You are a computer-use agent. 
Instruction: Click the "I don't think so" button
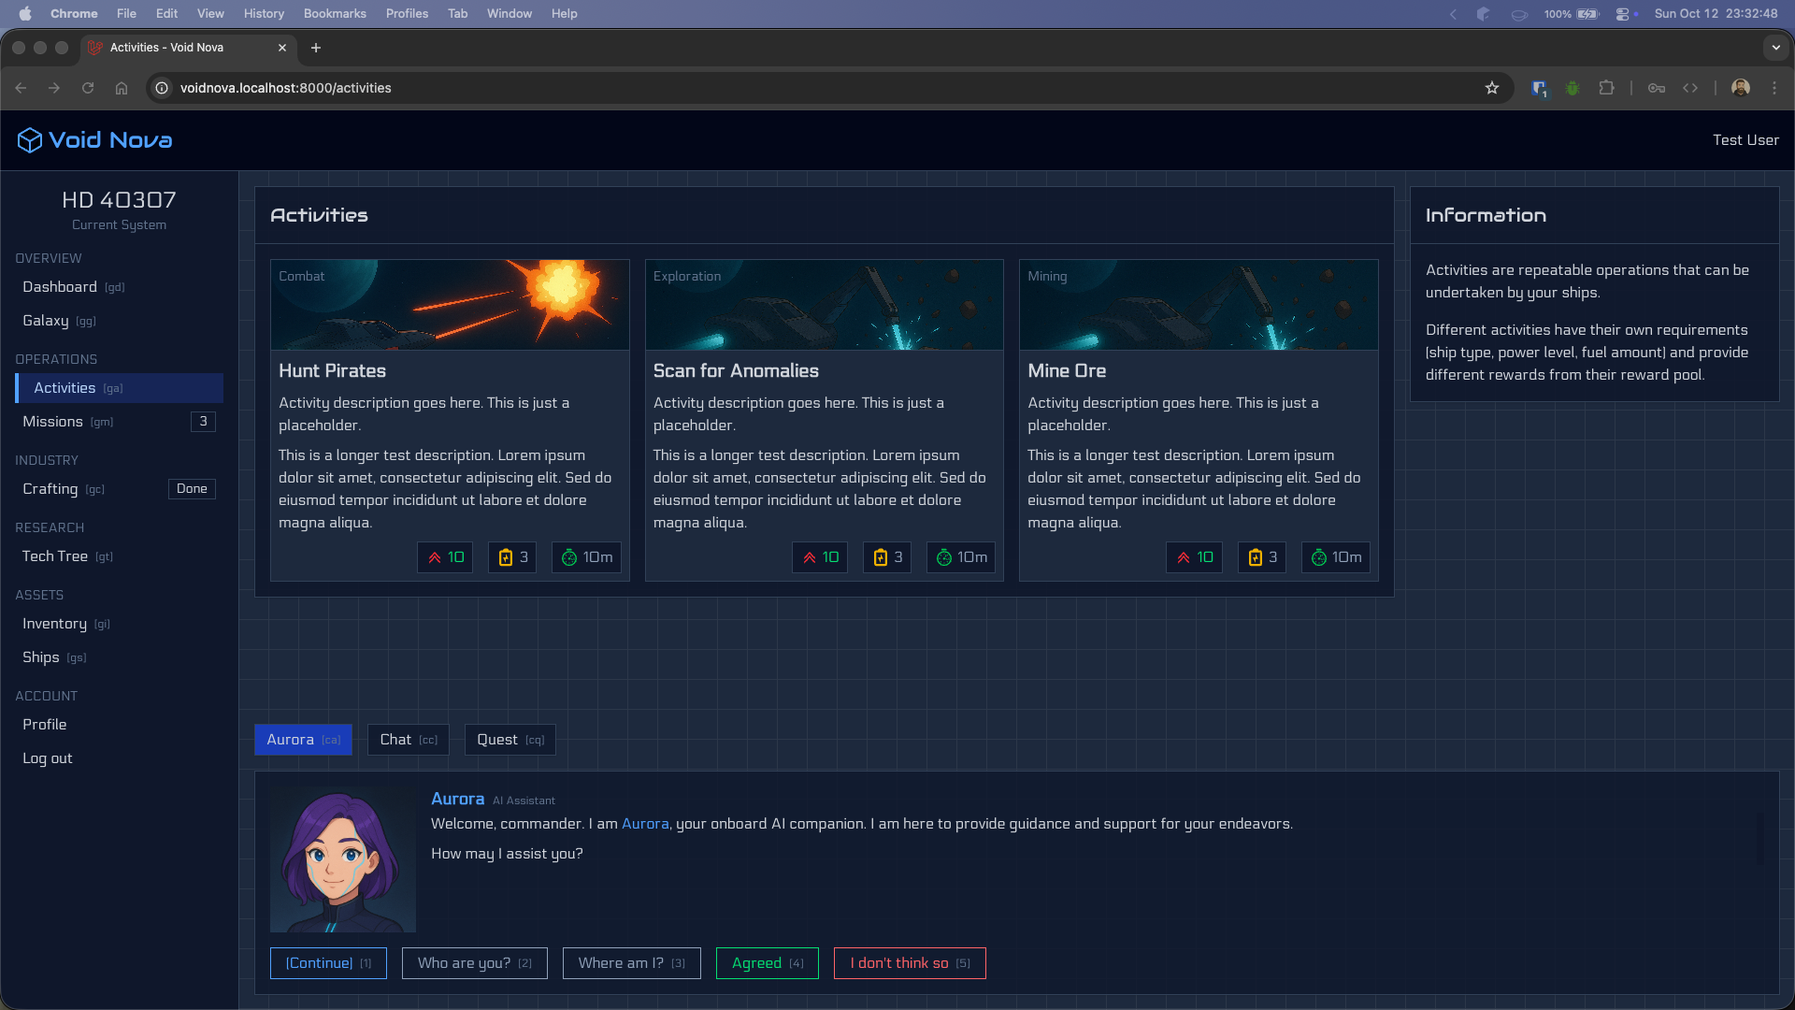click(909, 963)
